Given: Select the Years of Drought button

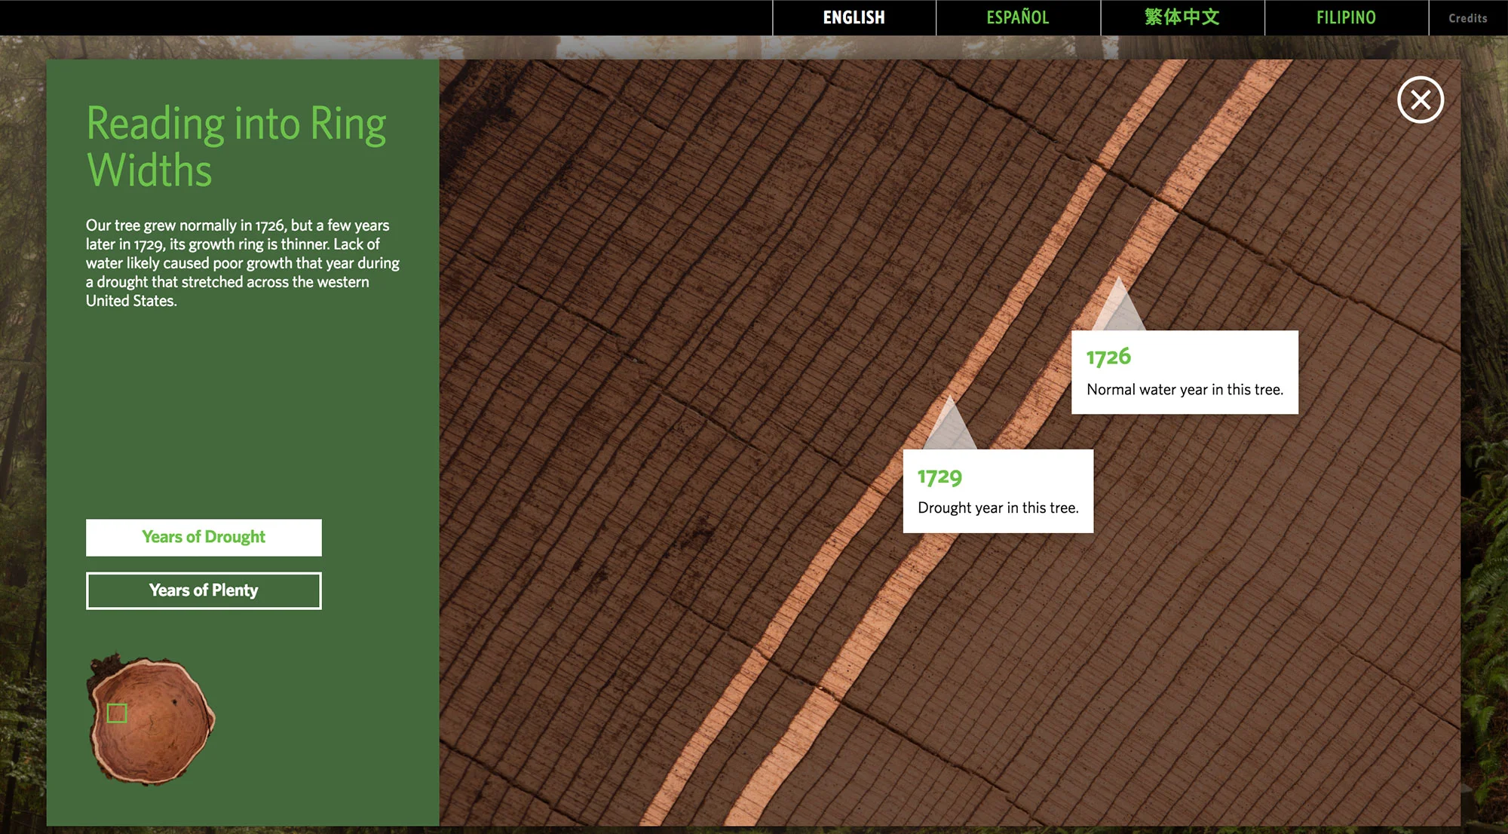Looking at the screenshot, I should [204, 537].
